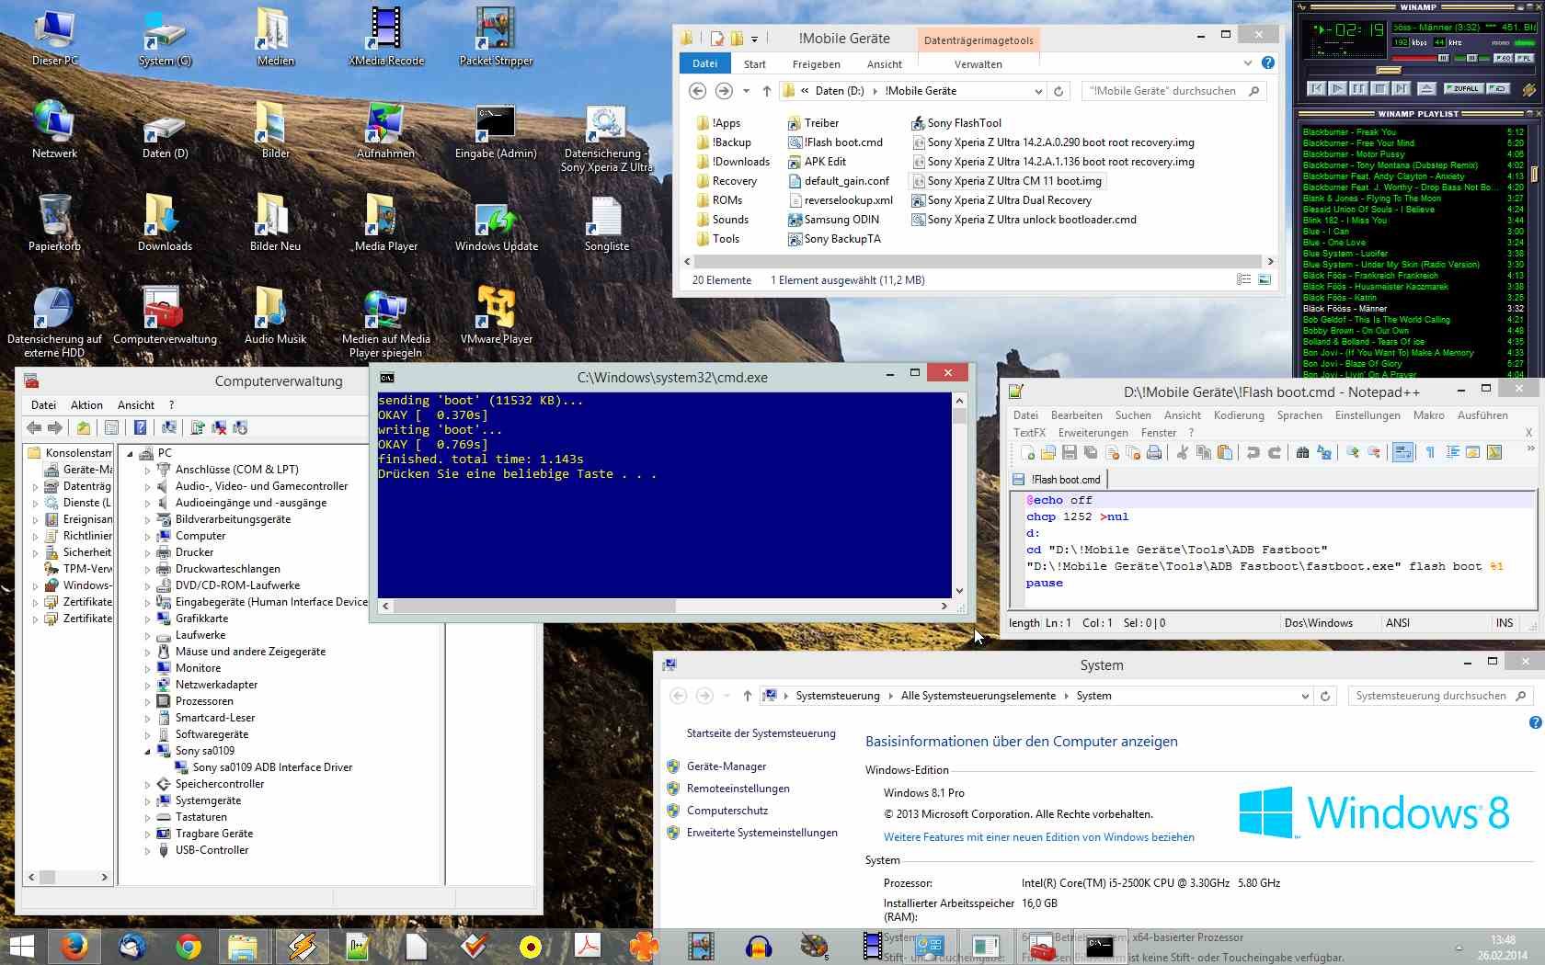Click cmd.exe vertical scrollbar down arrow
The width and height of the screenshot is (1545, 965).
pyautogui.click(x=959, y=591)
